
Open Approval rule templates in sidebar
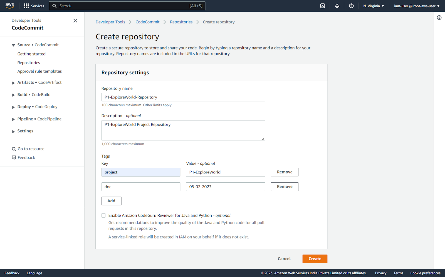[39, 71]
